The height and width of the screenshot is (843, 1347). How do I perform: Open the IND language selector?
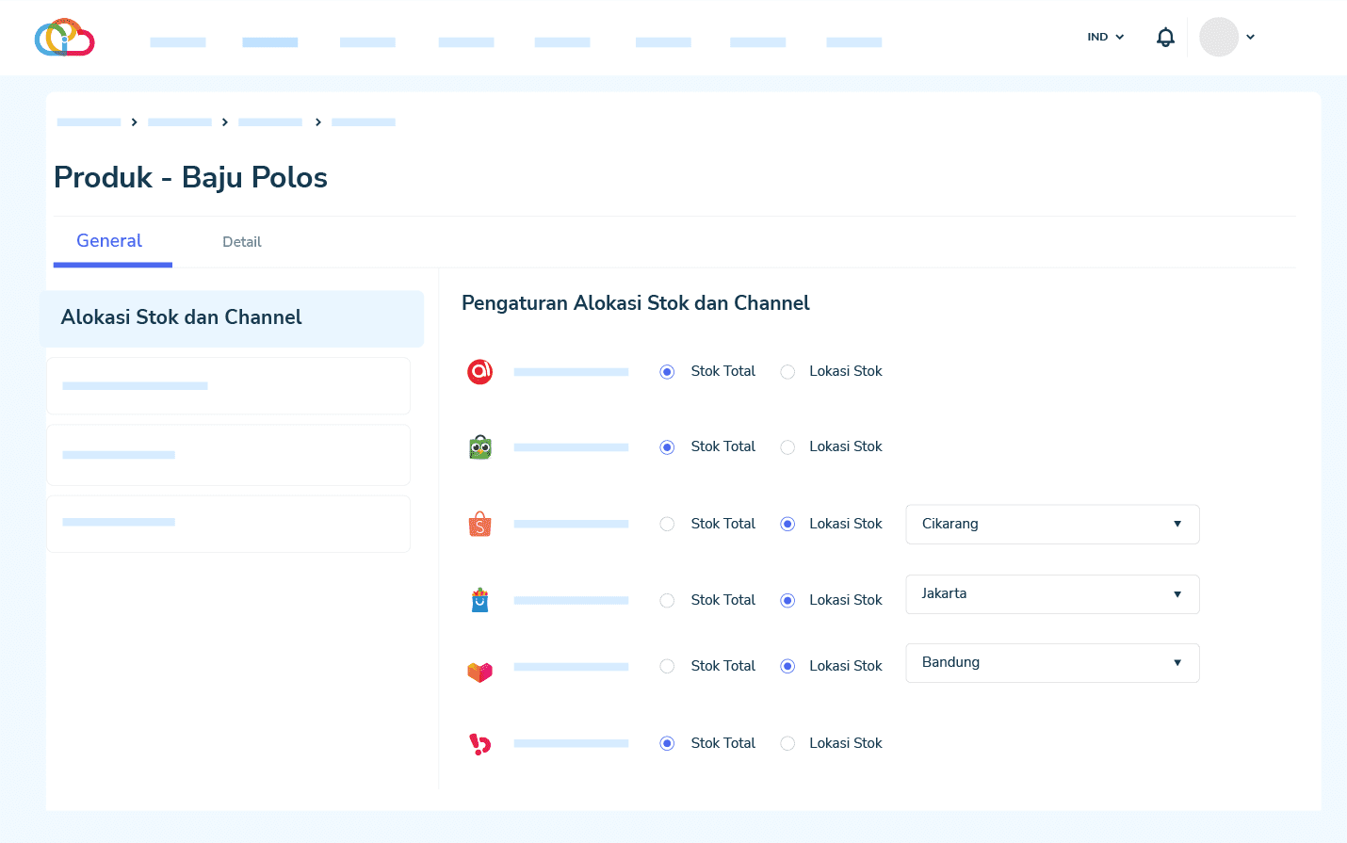pyautogui.click(x=1105, y=37)
